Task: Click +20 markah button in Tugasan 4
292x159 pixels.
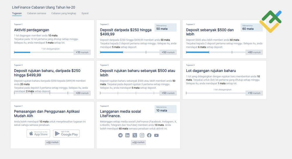Action: click(82, 93)
